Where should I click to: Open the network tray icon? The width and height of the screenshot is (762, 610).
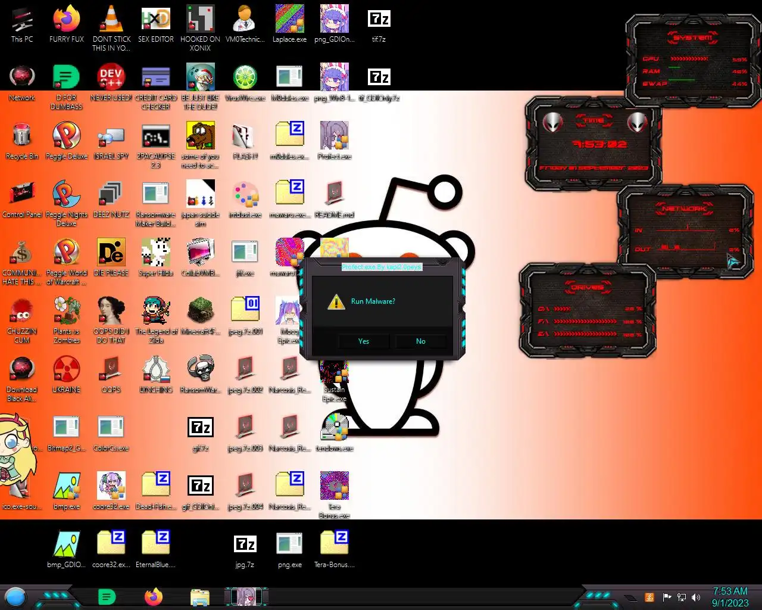682,597
